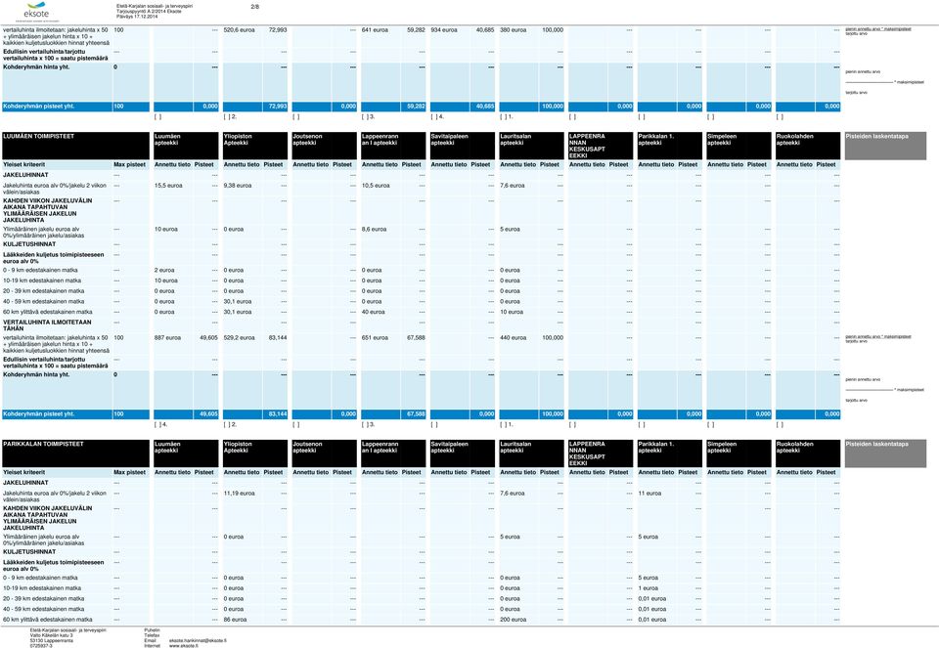
Task: Select the '2 euroa' cell
Action: tap(164, 270)
